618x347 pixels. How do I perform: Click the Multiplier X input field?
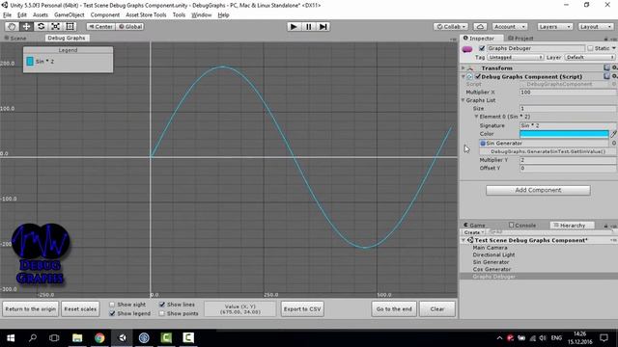[568, 93]
